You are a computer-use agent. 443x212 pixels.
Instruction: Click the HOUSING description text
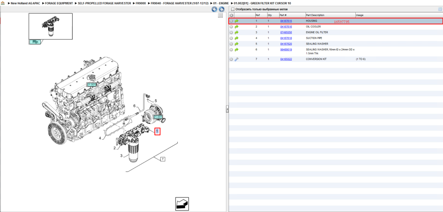[311, 21]
